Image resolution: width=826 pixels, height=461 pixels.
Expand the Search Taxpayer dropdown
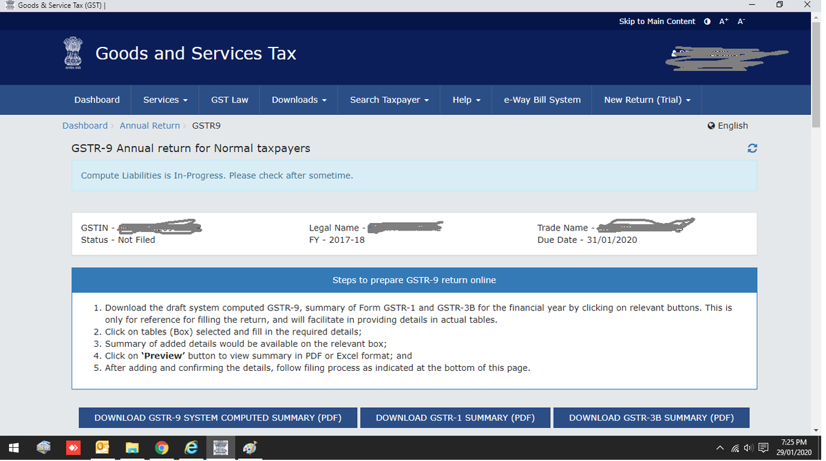[x=390, y=100]
